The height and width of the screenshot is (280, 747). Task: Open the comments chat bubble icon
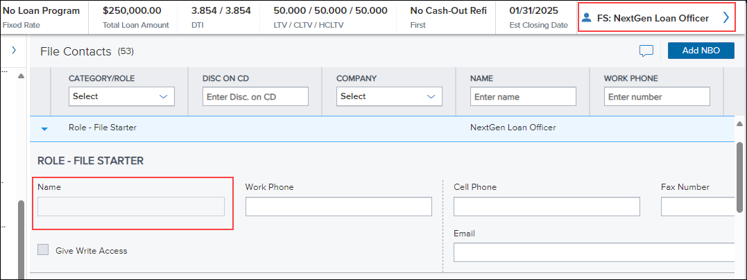point(646,51)
